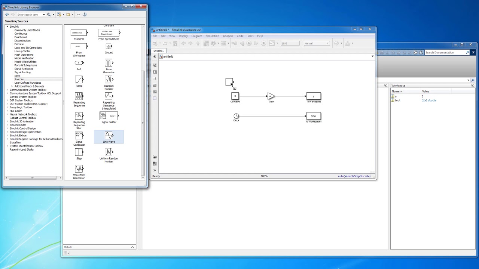Open the untitled1 breadcrumb path dropdown arrow

(372, 56)
